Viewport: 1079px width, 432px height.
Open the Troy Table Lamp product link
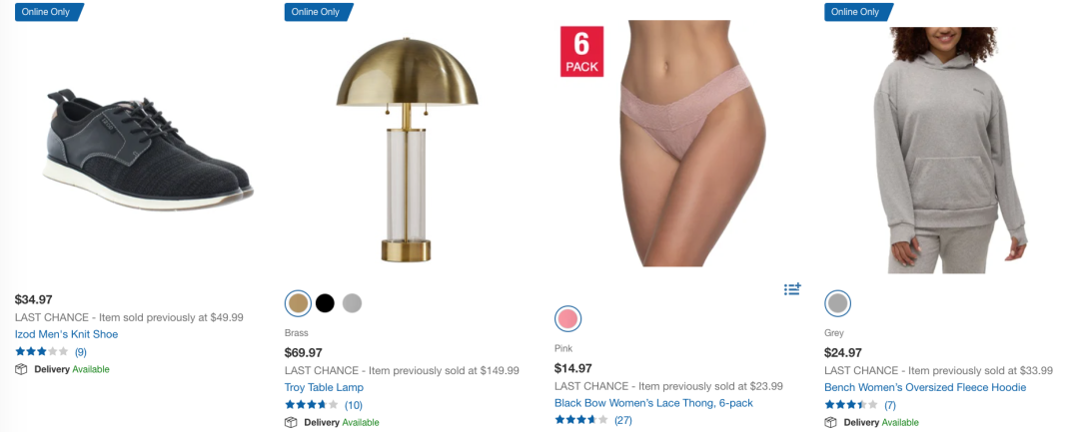[x=324, y=387]
